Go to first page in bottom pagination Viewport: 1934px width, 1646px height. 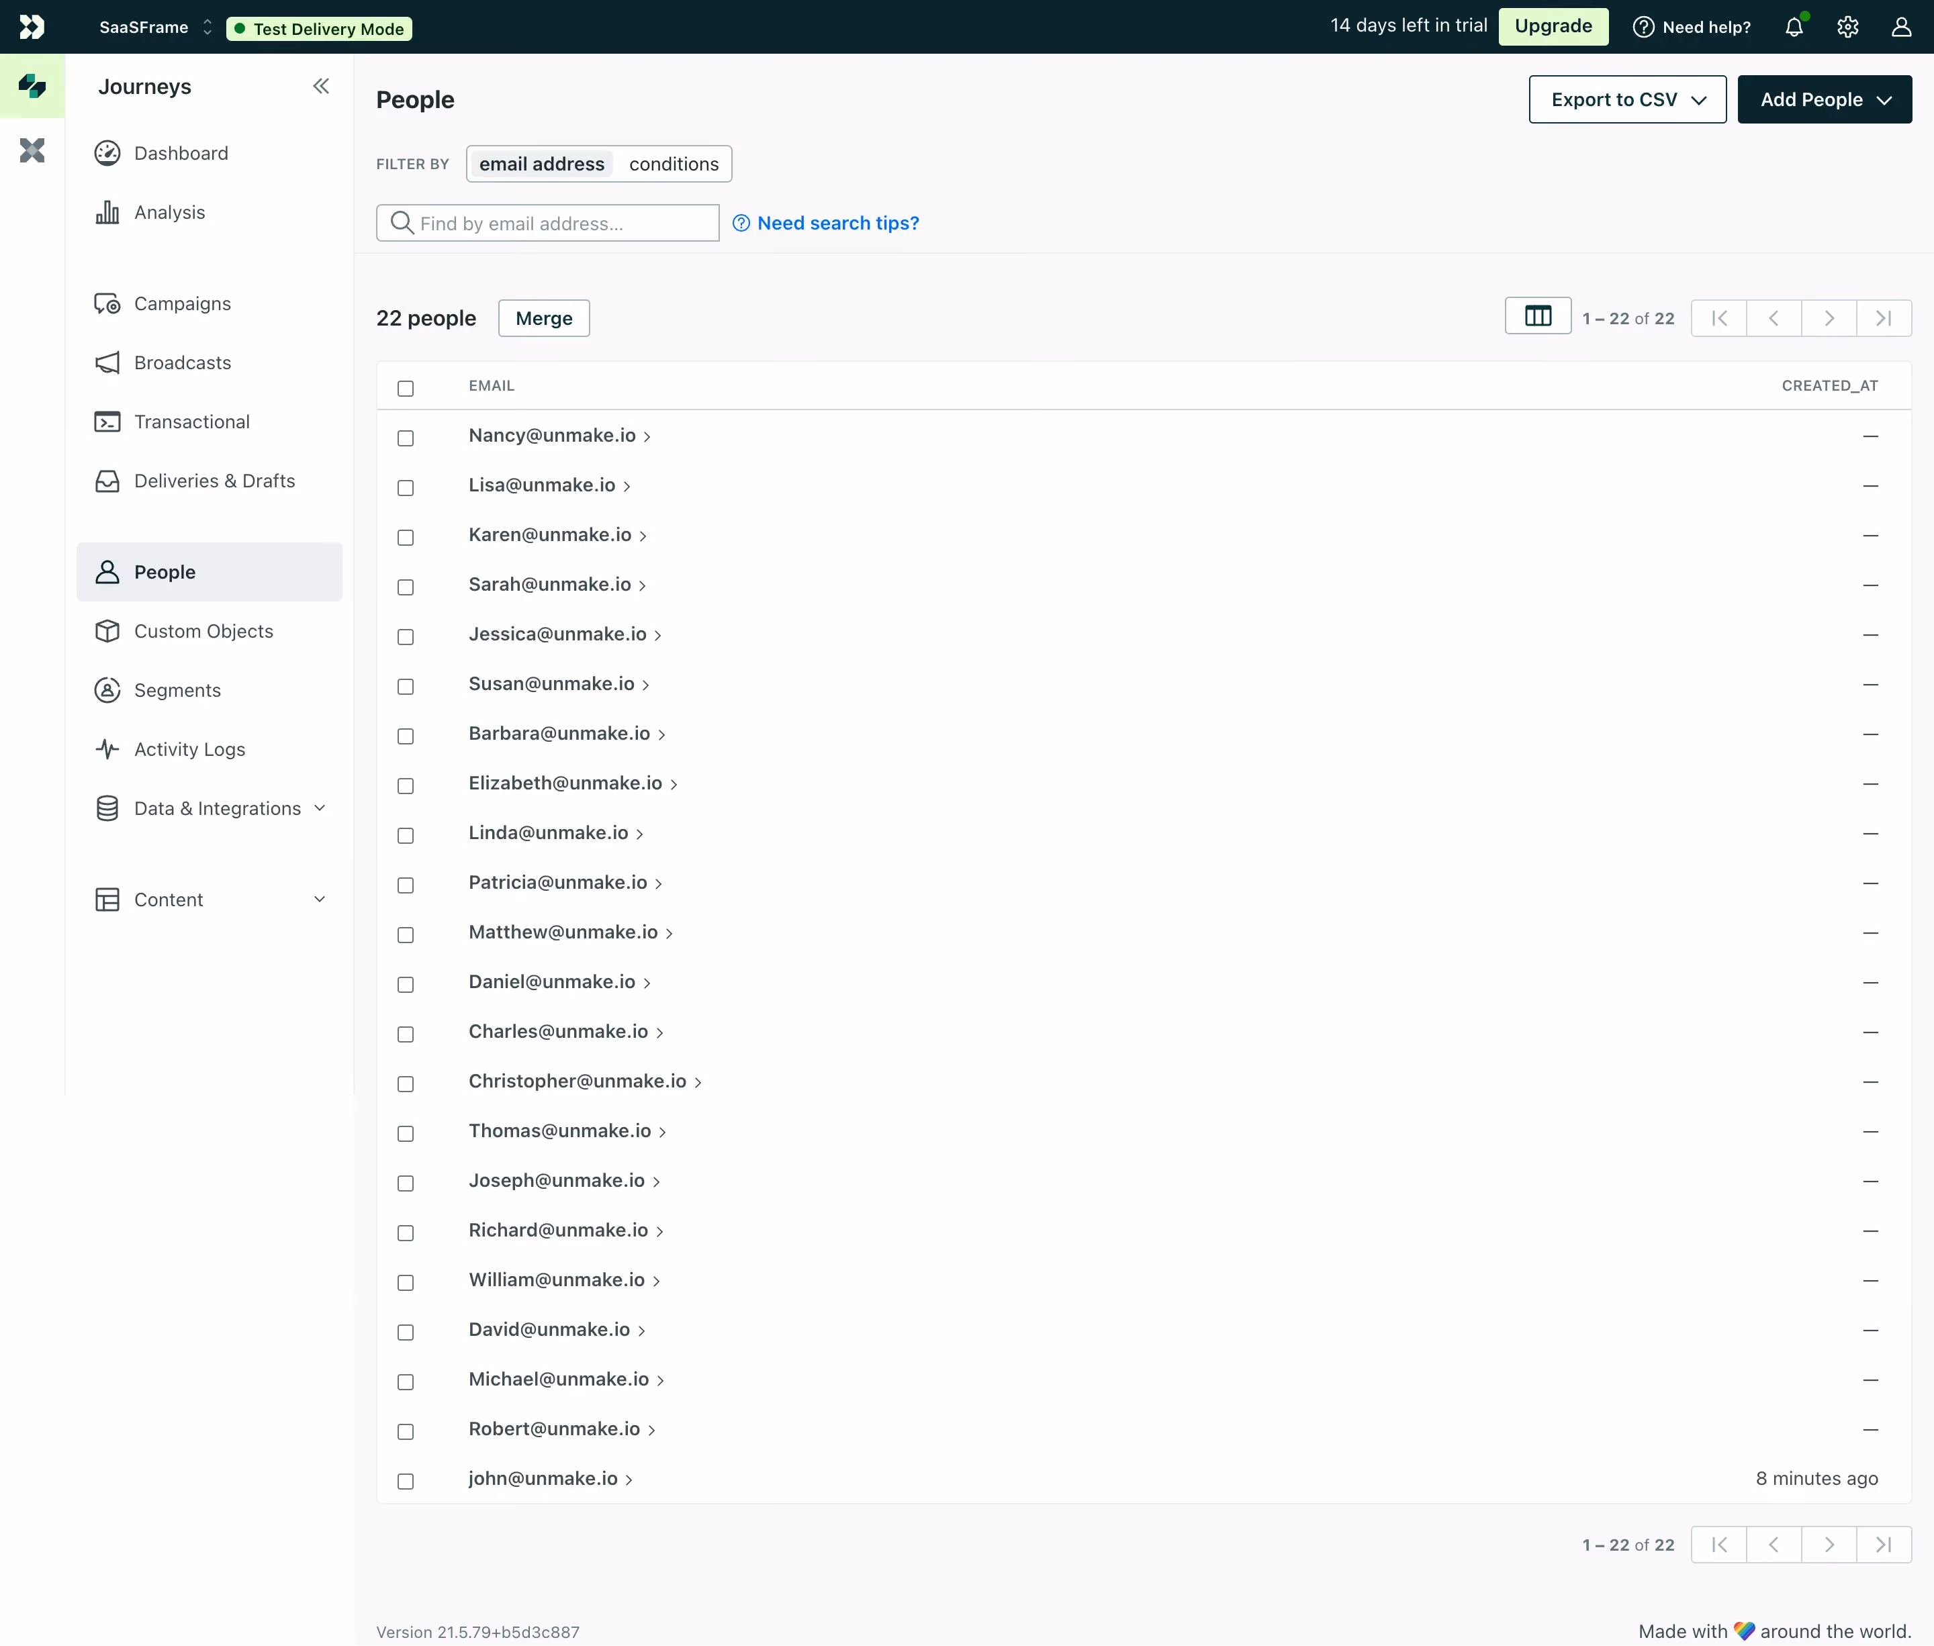click(x=1719, y=1545)
